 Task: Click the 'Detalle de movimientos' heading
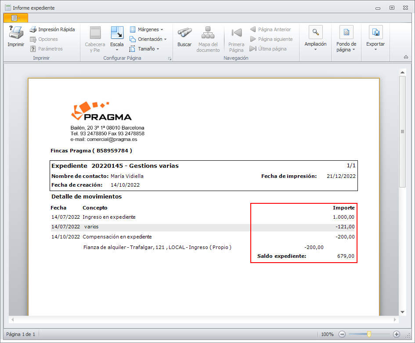pyautogui.click(x=87, y=196)
